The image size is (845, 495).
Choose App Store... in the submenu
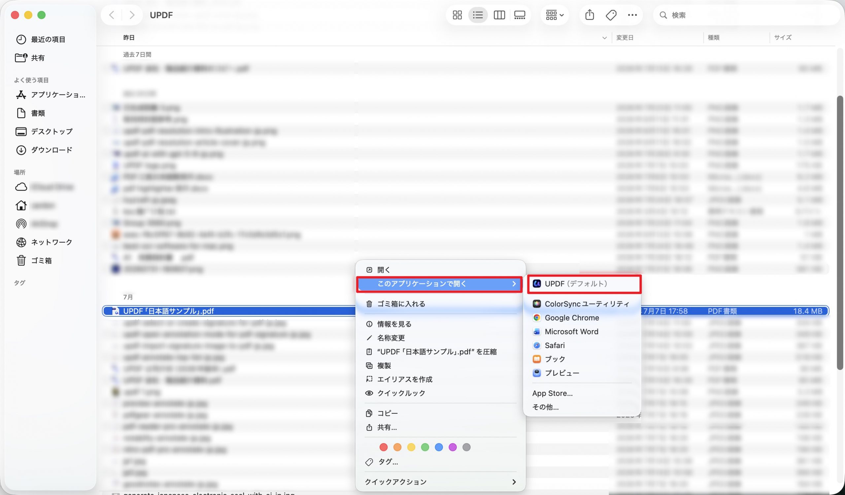pos(582,393)
